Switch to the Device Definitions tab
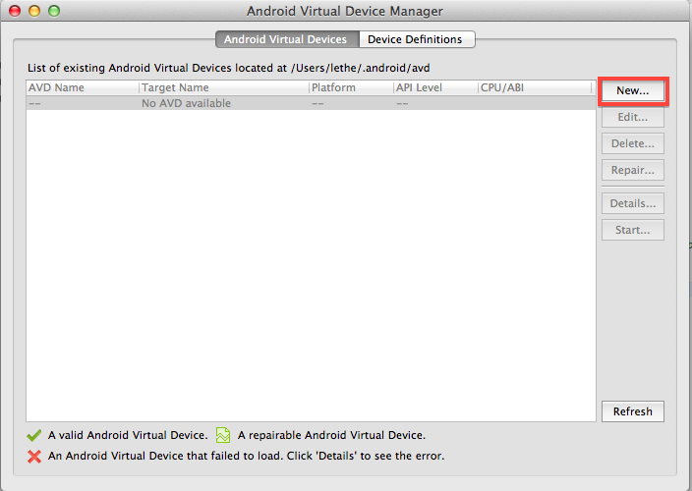Image resolution: width=692 pixels, height=491 pixels. [417, 39]
